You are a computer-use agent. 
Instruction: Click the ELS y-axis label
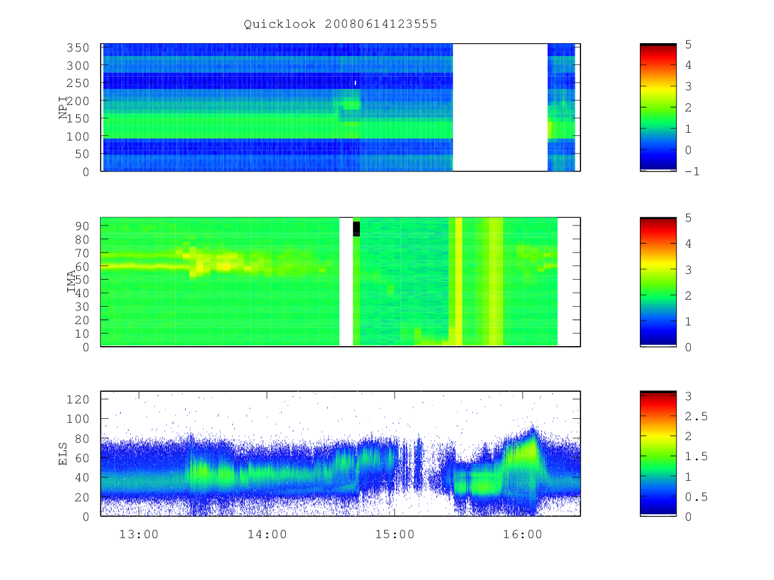(64, 454)
